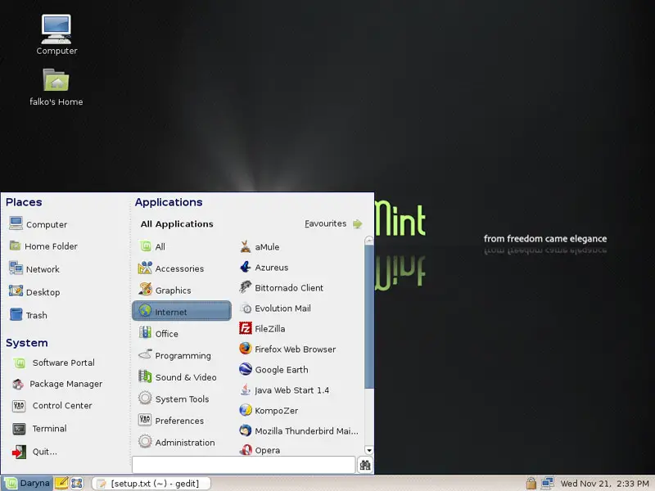Open Home Folder in Places

tap(43, 246)
